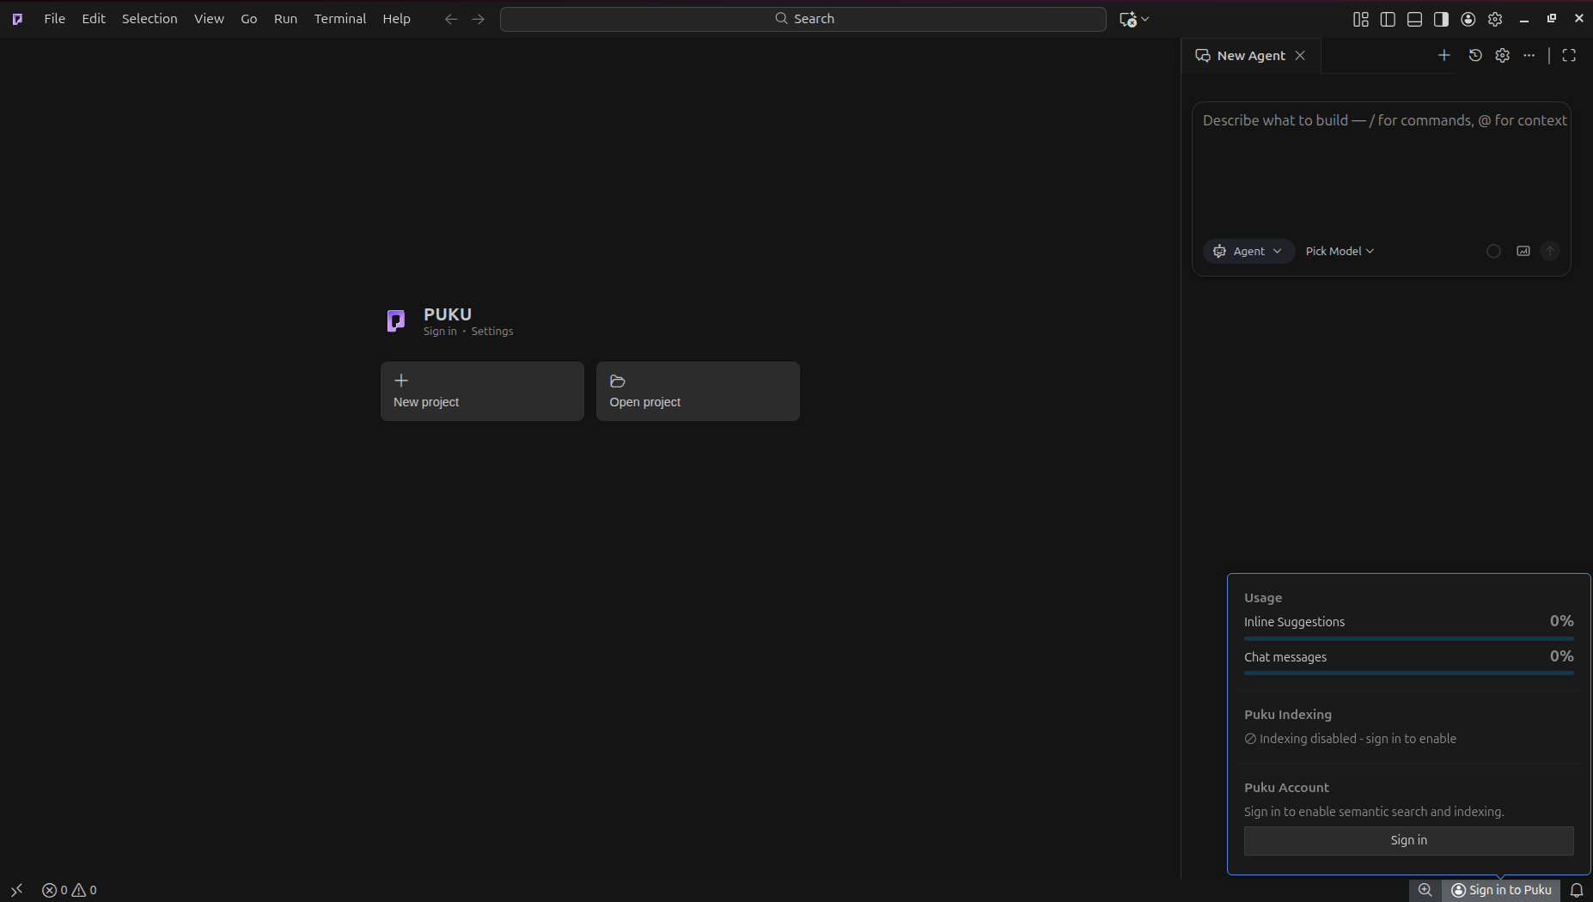Screen dimensions: 1593x902
Task: Open agent panel settings gear
Action: tap(1502, 55)
